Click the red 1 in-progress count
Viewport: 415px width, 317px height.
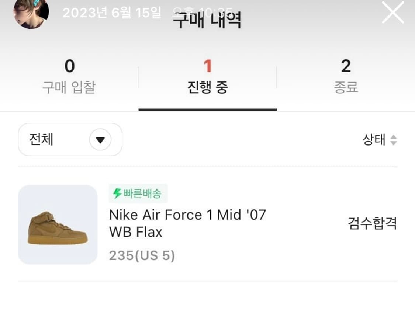click(208, 66)
